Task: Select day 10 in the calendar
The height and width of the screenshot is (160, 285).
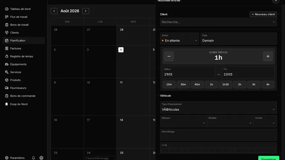Action: 88,83
